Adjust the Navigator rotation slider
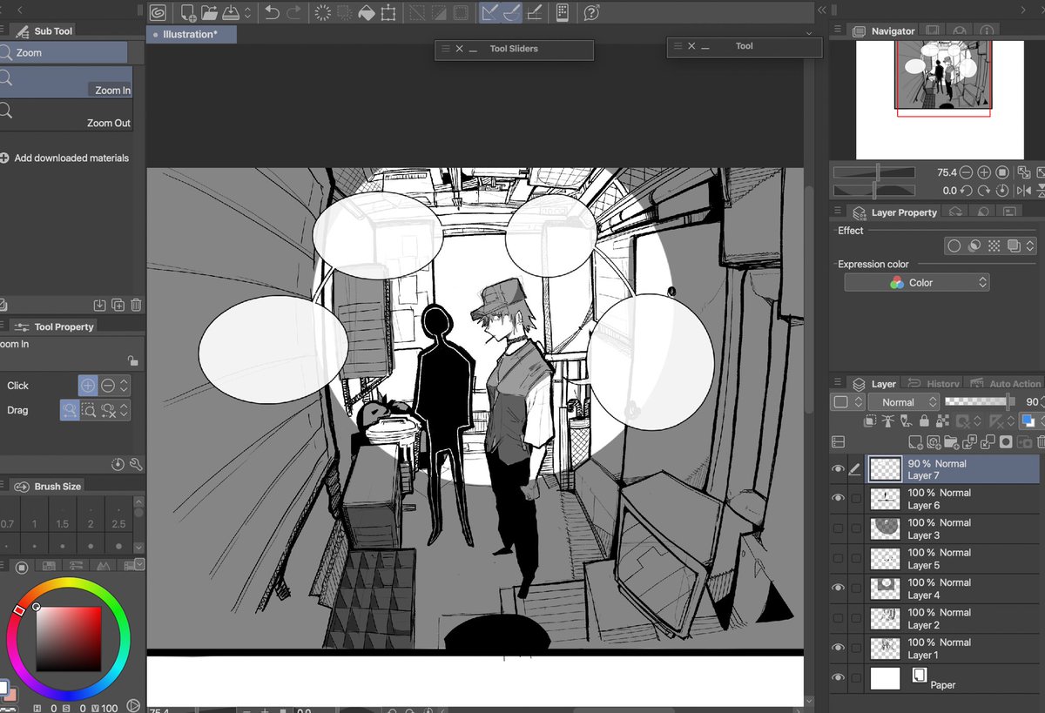Viewport: 1045px width, 713px height. coord(874,190)
